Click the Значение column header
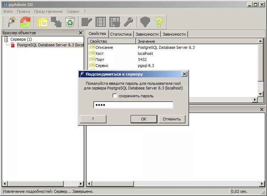267x196 pixels. click(x=197, y=41)
